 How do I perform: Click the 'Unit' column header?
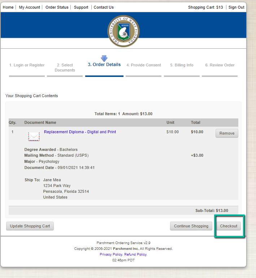coord(170,122)
